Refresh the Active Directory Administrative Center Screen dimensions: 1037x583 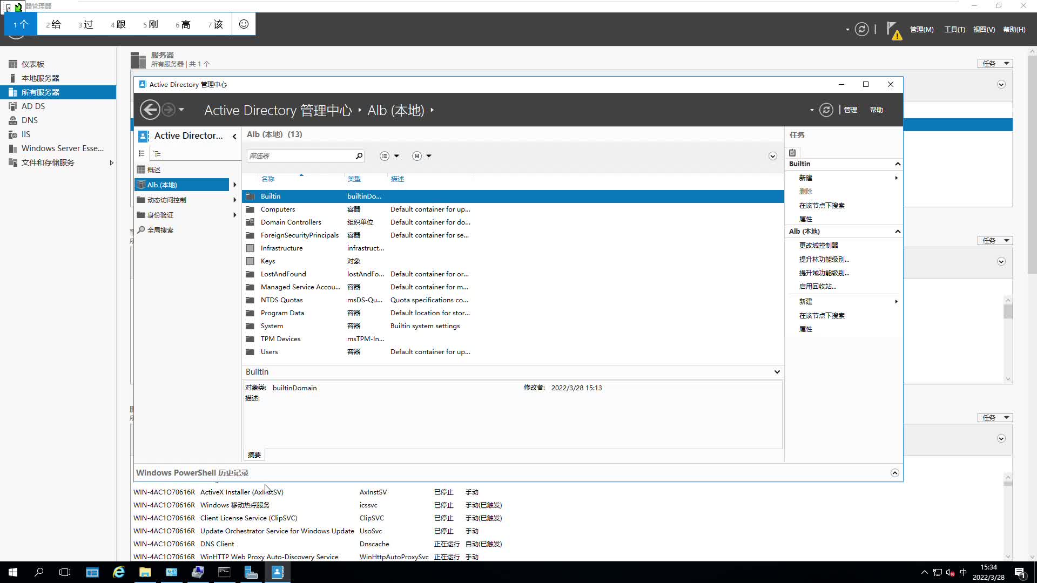(826, 110)
